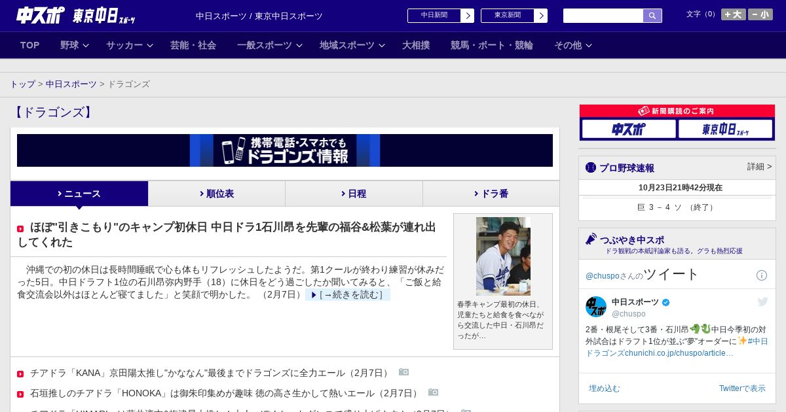This screenshot has width=786, height=412.
Task: Open 競馬・ボート・競輪 section
Action: click(492, 45)
